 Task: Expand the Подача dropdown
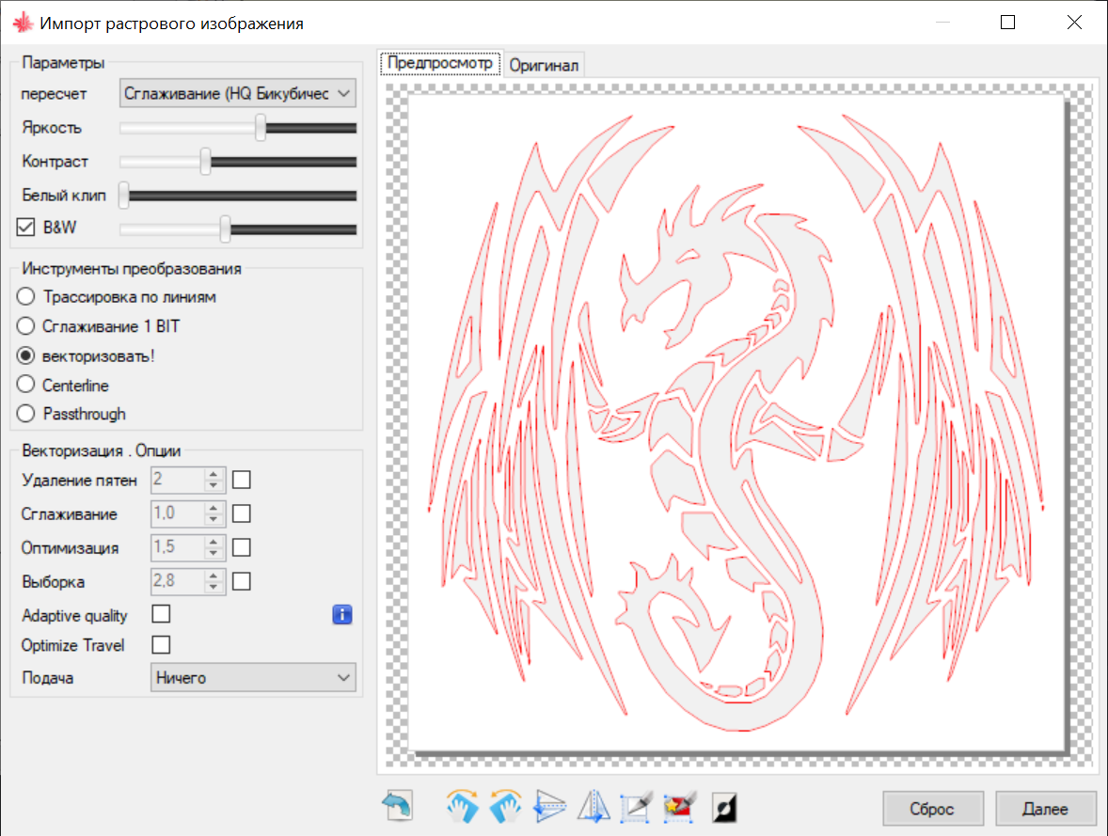point(253,677)
